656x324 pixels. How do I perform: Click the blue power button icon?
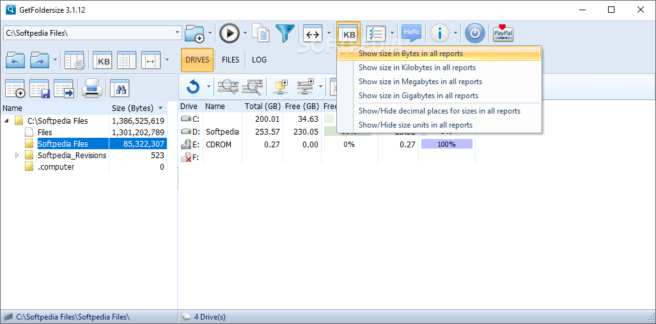(475, 33)
